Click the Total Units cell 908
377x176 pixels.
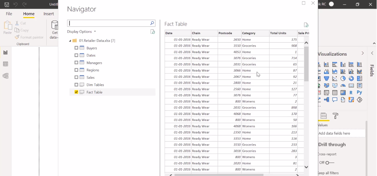283,46
